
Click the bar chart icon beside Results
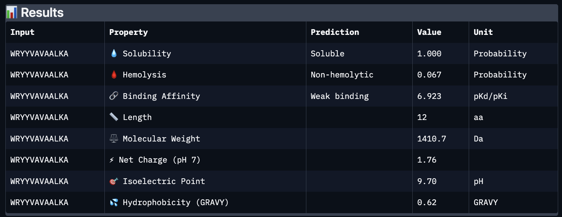[x=12, y=12]
